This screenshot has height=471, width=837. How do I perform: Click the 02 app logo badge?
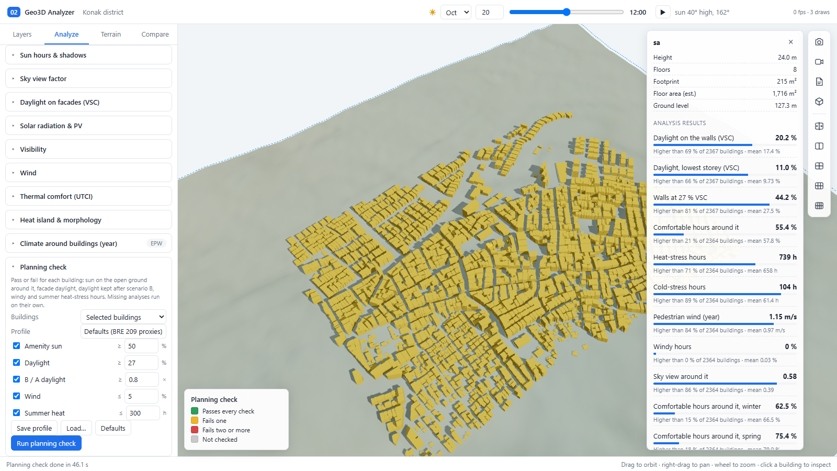coord(14,12)
